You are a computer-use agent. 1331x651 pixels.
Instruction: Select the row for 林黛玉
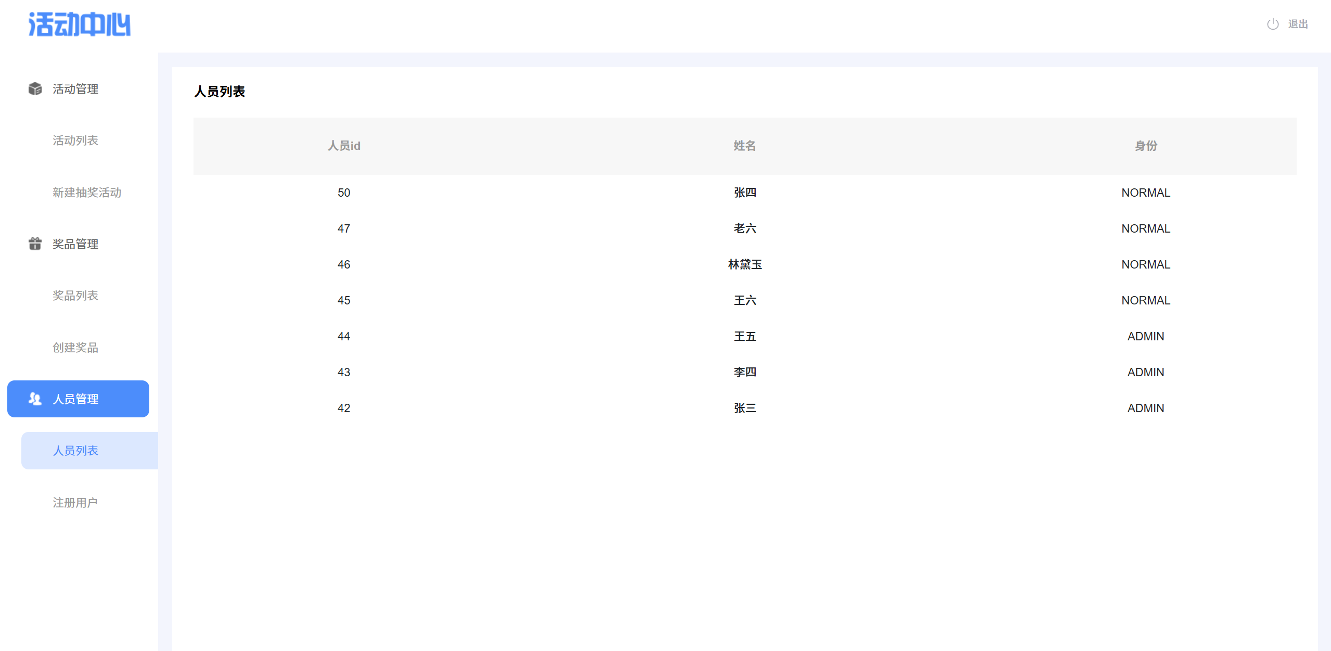[x=745, y=264]
